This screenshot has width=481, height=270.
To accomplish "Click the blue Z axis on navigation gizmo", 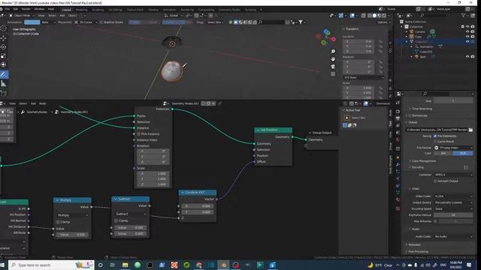I will 326,32.
